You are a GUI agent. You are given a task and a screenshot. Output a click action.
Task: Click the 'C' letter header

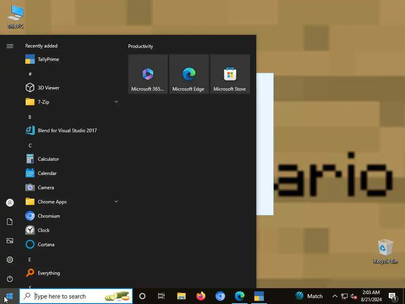(30, 145)
